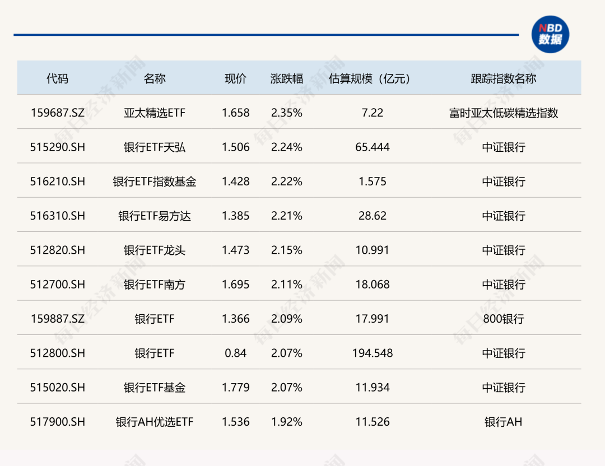Click the 2.35% change value
The height and width of the screenshot is (466, 605).
point(286,113)
